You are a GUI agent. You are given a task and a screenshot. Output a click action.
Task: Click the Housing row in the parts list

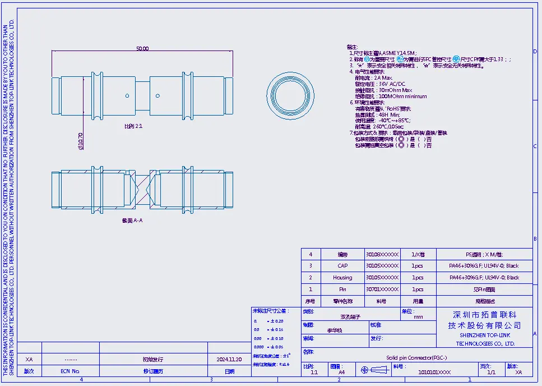[x=342, y=278]
